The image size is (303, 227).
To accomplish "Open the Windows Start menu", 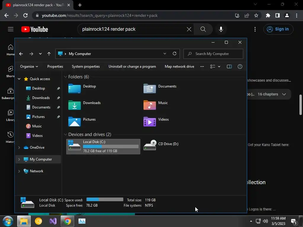I will point(8,221).
